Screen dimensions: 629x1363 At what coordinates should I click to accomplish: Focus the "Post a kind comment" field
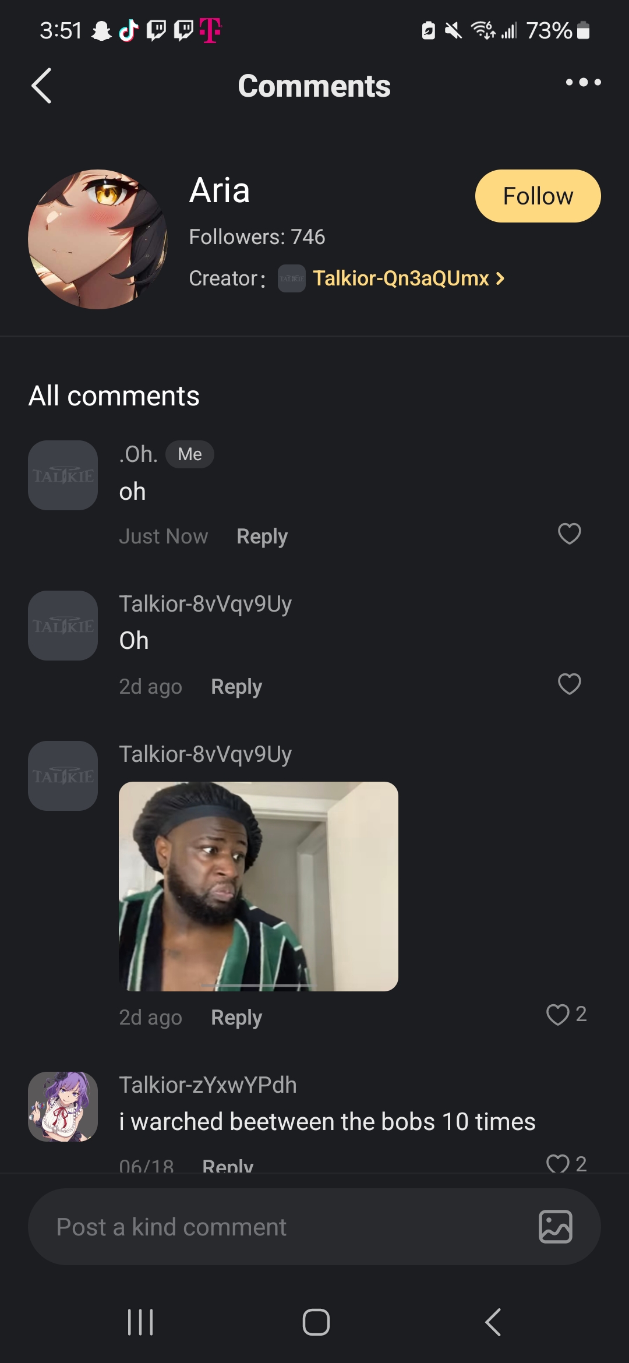[x=280, y=1227]
